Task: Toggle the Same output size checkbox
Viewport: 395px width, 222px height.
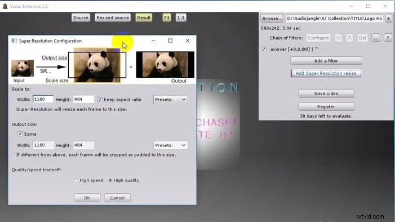Action: pyautogui.click(x=20, y=134)
